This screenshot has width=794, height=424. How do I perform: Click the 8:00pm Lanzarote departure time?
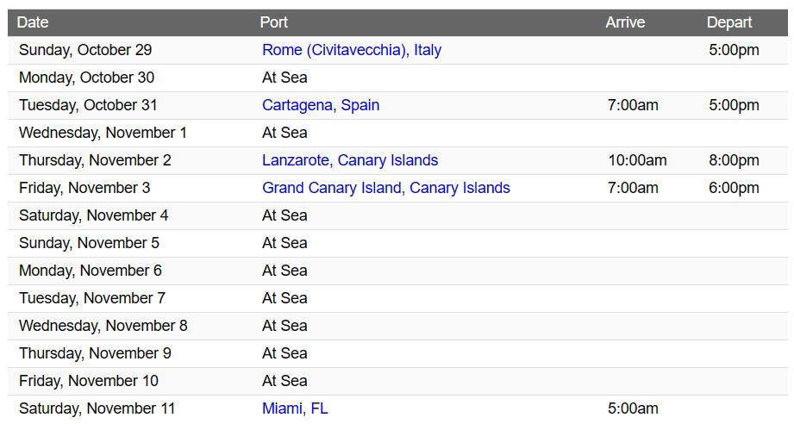(x=734, y=160)
